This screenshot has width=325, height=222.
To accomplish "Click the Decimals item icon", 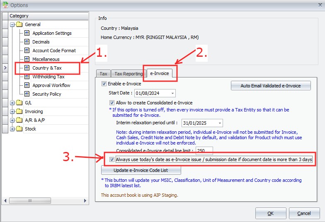I will coord(27,42).
